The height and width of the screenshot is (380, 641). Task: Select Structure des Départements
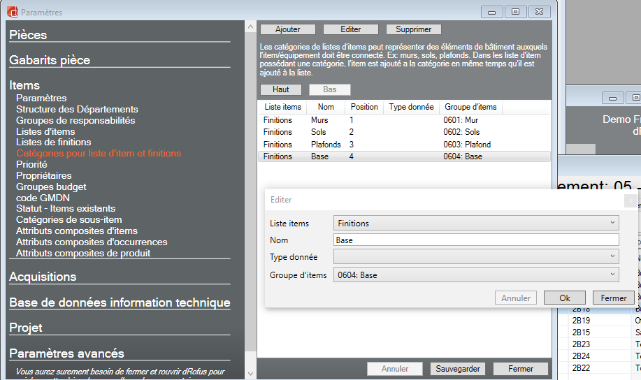point(77,109)
